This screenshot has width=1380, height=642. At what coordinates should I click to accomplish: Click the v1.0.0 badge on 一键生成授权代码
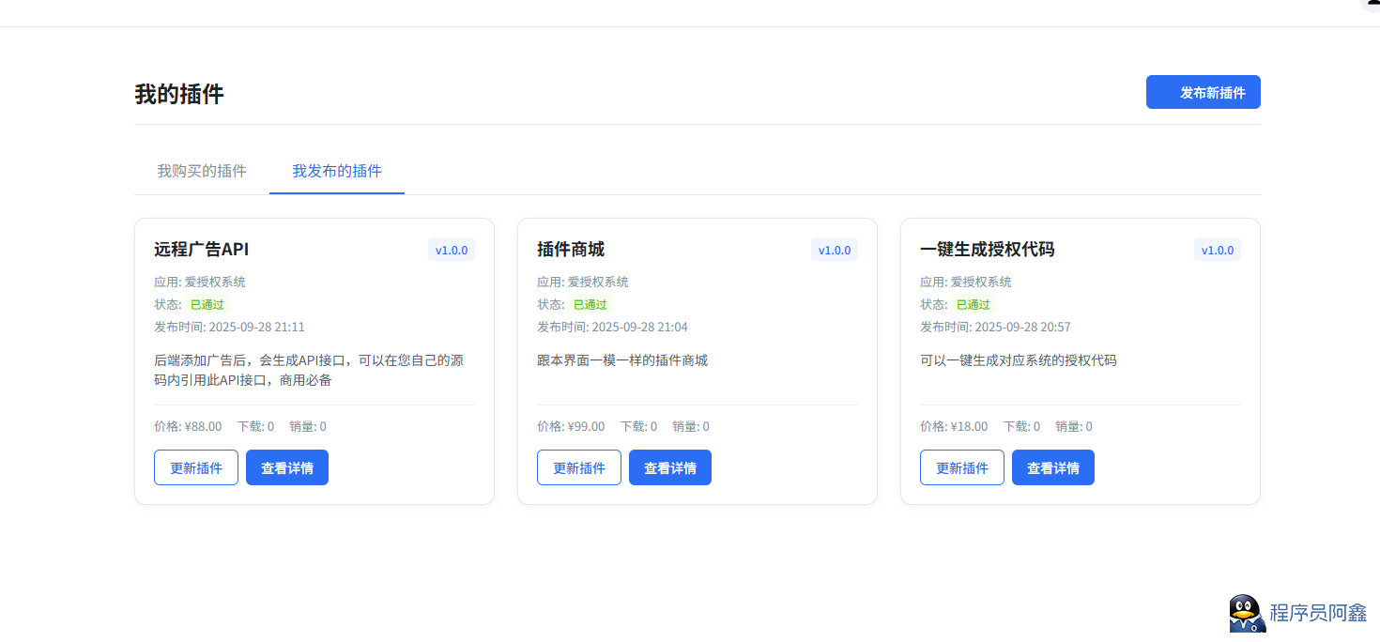[x=1218, y=250]
